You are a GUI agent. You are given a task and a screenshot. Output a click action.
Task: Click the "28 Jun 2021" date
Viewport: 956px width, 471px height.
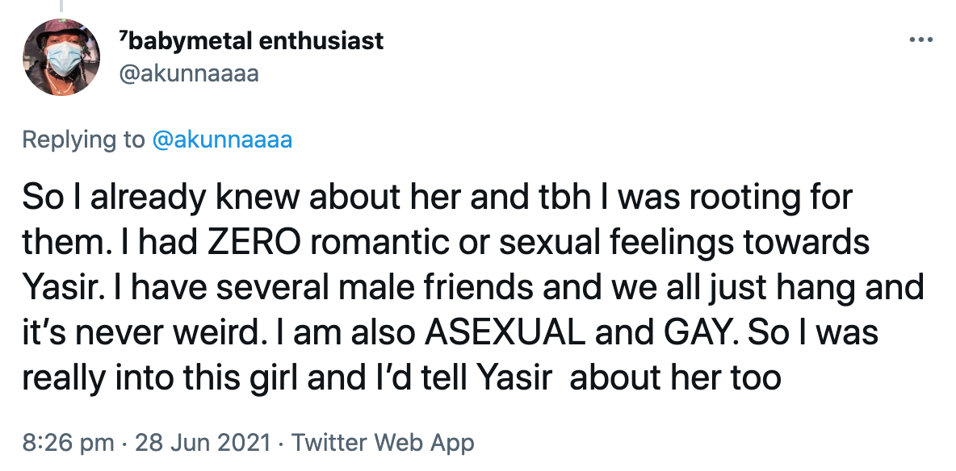pos(203,442)
